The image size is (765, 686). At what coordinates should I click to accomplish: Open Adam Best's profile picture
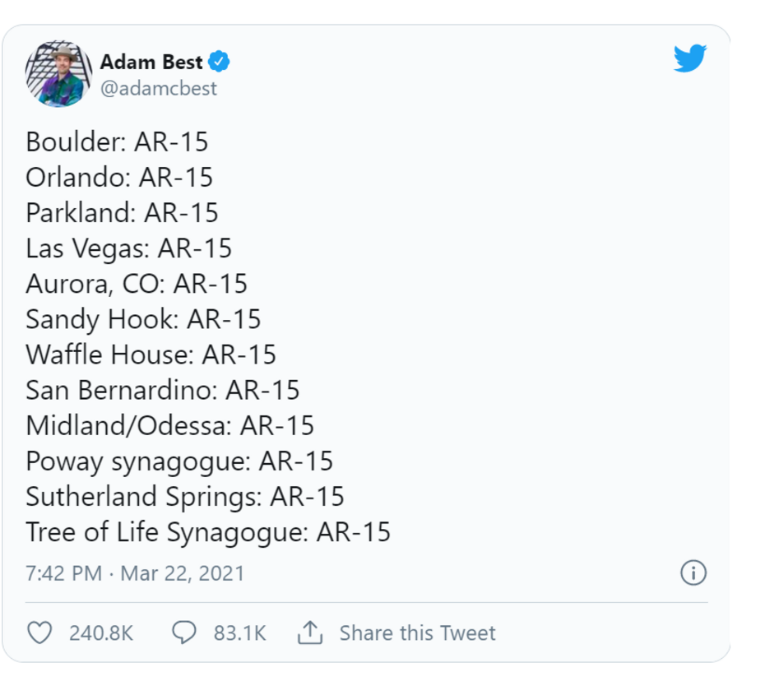(x=58, y=73)
